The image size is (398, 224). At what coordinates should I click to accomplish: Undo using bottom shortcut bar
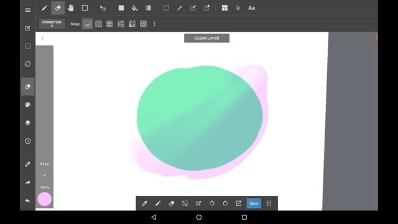(211, 203)
